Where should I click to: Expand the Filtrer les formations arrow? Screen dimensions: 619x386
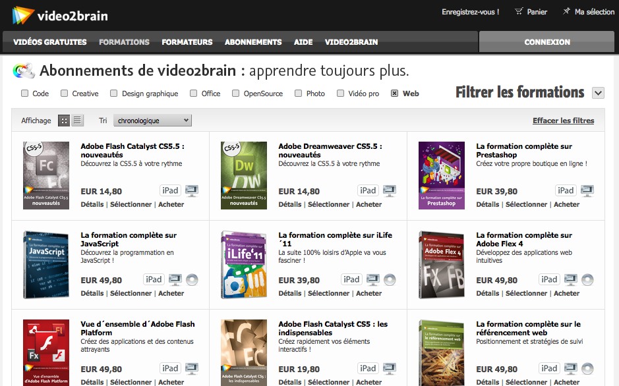pos(598,93)
